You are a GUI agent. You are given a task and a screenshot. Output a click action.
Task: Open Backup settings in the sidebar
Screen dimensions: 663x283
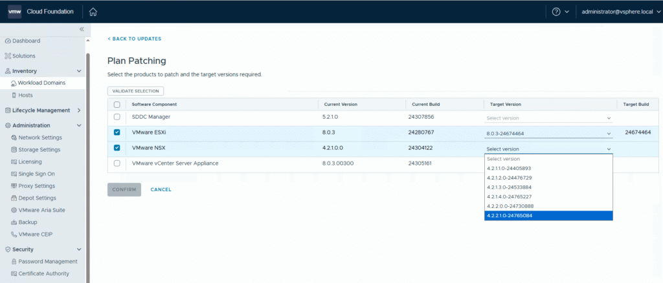coord(27,222)
